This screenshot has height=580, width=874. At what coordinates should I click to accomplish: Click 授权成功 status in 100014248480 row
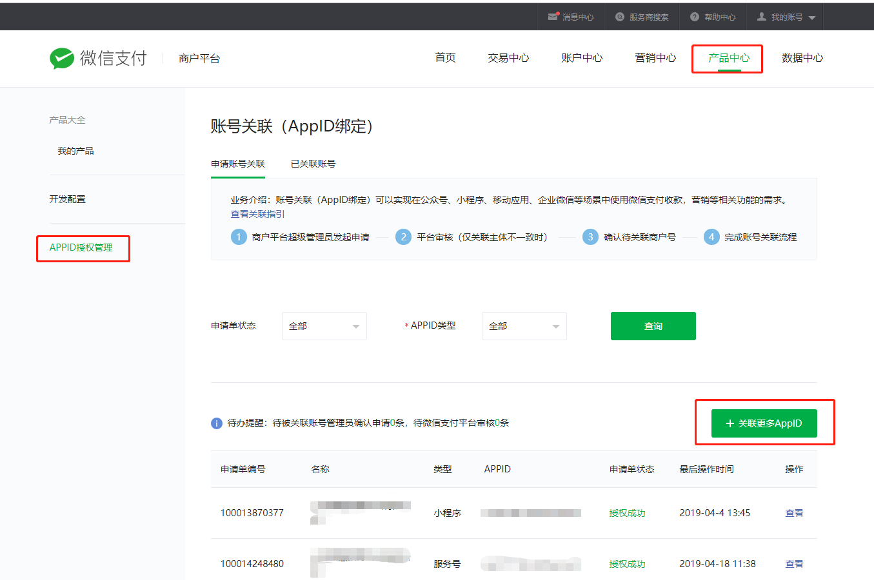pyautogui.click(x=627, y=564)
